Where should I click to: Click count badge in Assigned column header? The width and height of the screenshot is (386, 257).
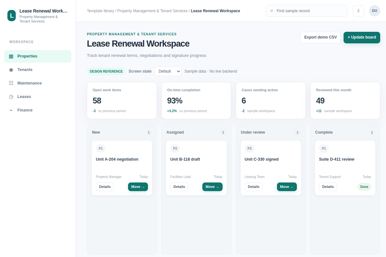(223, 132)
